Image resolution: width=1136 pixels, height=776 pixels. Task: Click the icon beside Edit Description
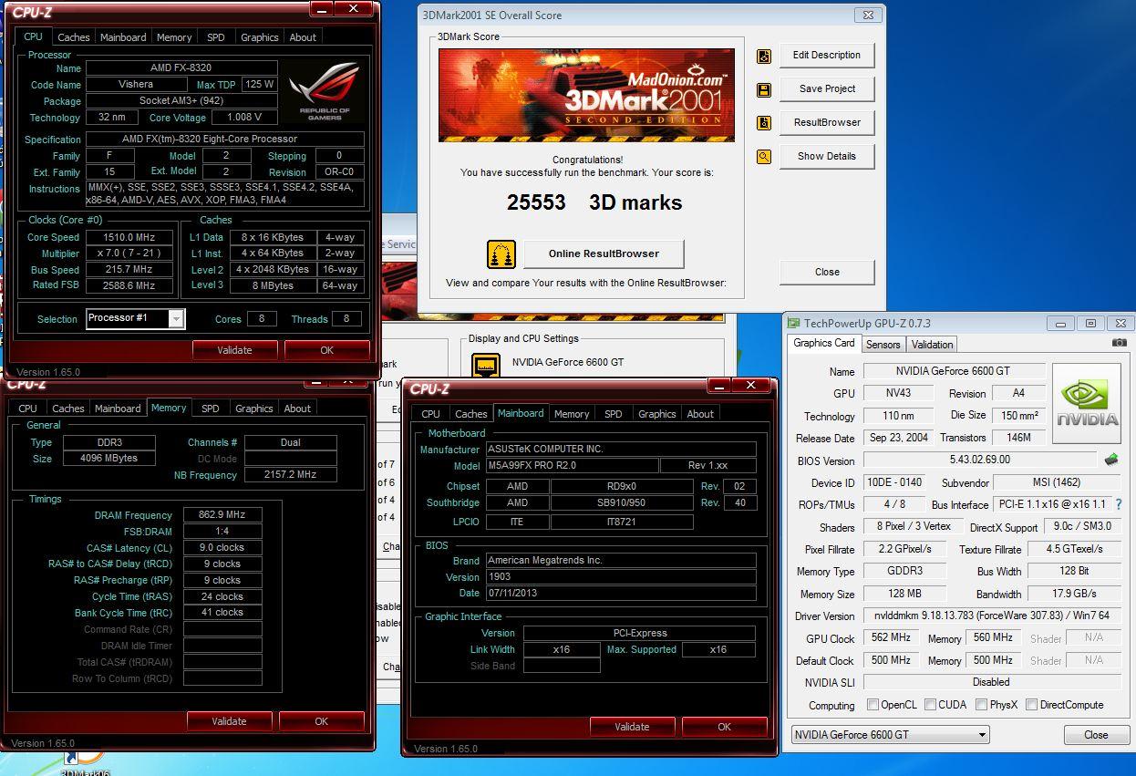(x=764, y=56)
